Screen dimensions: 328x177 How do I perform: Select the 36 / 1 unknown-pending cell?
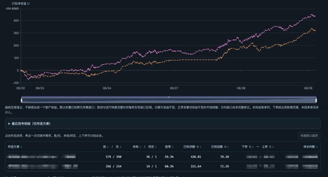point(152,157)
